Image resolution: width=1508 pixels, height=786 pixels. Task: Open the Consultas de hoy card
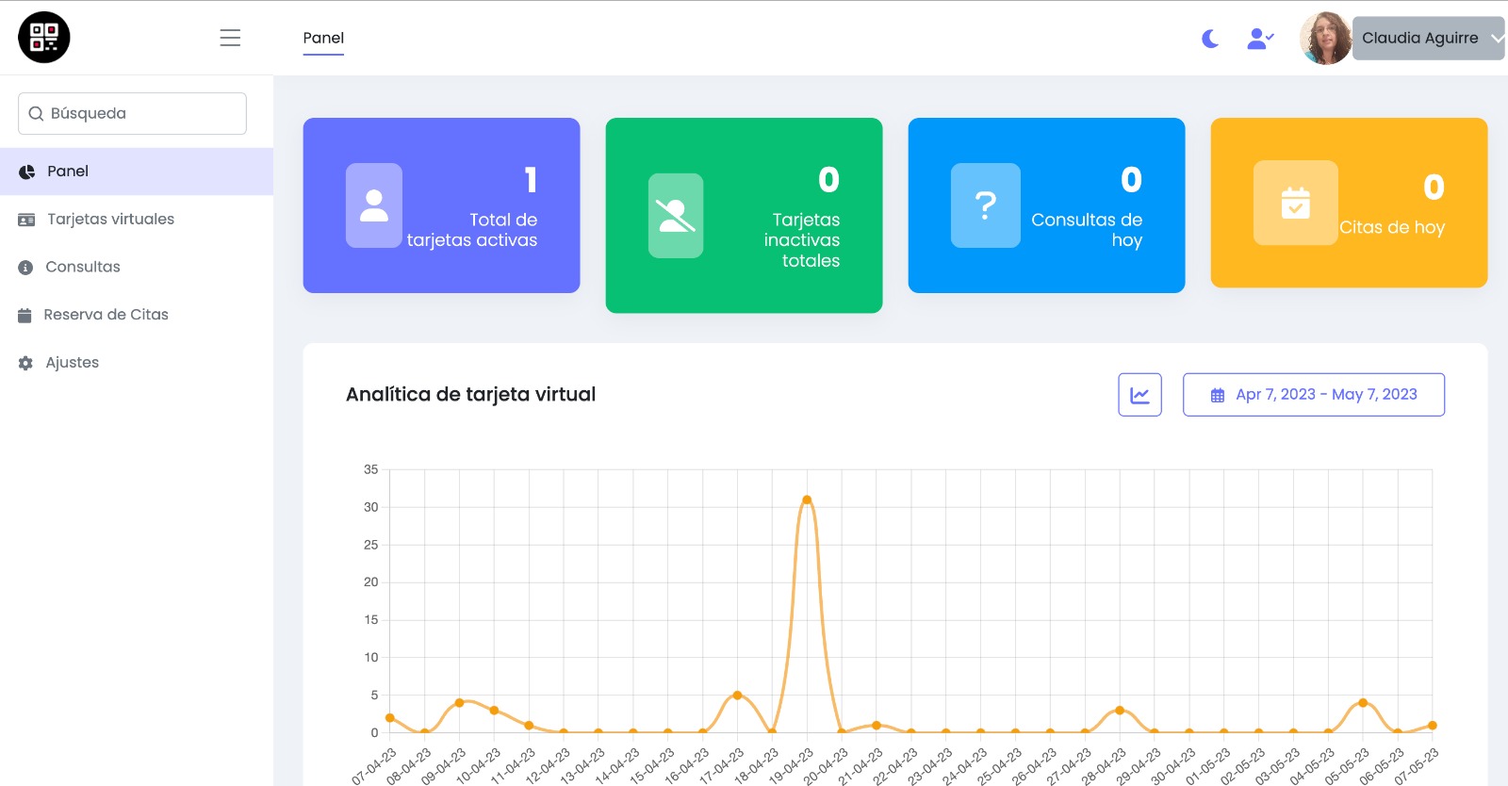coord(1046,205)
